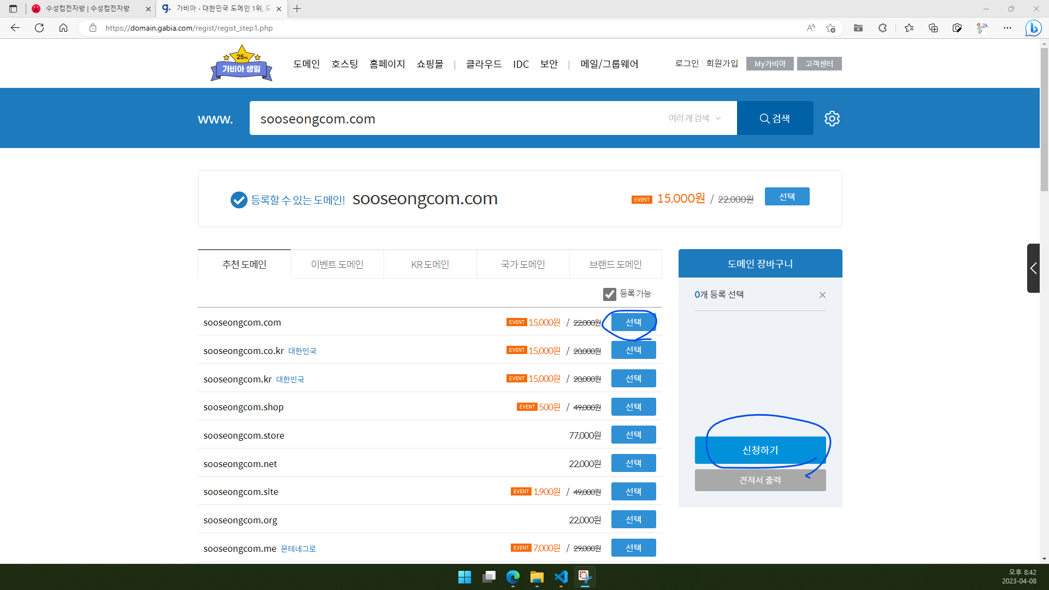1049x590 pixels.
Task: Close the 가비아 tab
Action: (x=279, y=9)
